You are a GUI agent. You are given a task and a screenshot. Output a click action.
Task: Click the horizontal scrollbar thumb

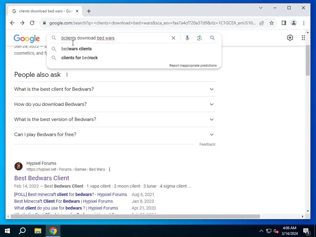click(135, 216)
